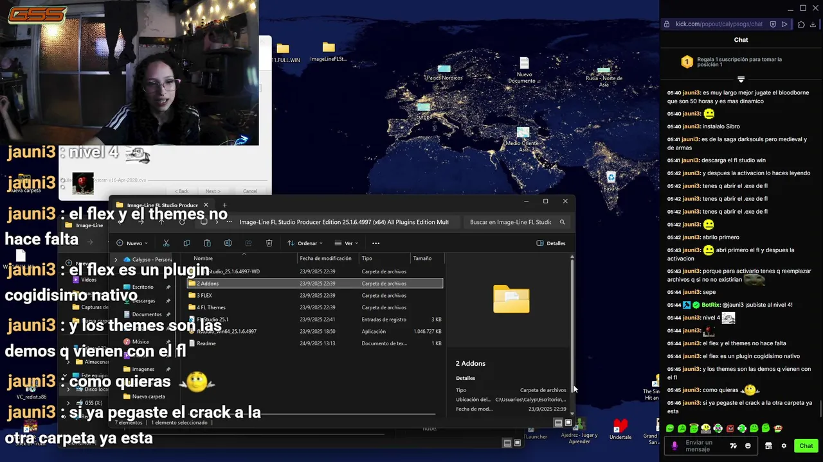The width and height of the screenshot is (823, 462).
Task: Click the Share icon in Explorer toolbar
Action: point(248,243)
